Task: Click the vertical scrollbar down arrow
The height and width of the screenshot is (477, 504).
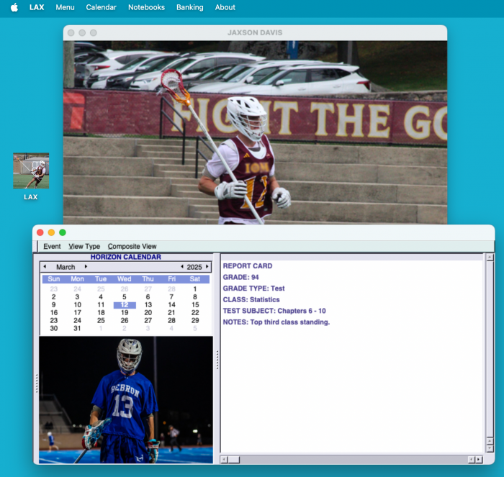Action: coord(490,448)
